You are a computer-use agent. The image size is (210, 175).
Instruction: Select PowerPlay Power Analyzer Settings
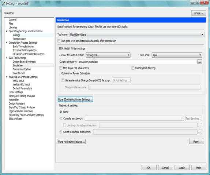(26, 115)
